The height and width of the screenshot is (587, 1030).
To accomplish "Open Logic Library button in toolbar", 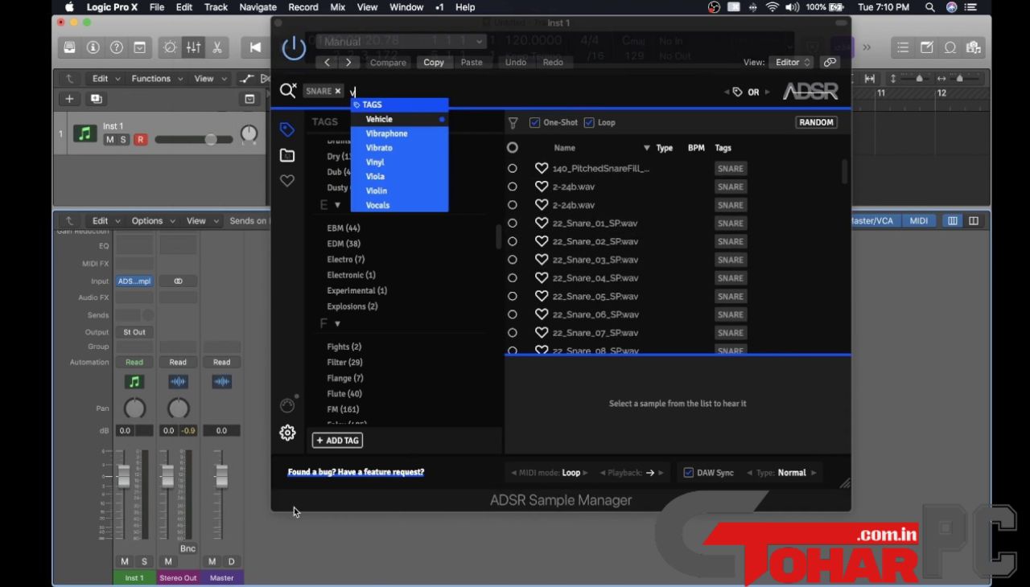I will point(70,47).
